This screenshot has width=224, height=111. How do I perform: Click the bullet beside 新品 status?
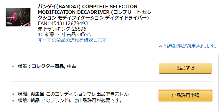13,101
